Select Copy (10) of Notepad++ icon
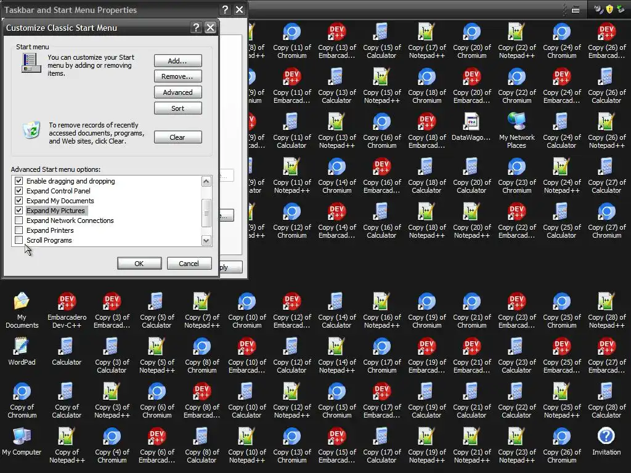Viewport: 631px width, 473px height. [246, 446]
